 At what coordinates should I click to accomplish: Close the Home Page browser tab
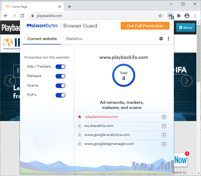click(x=59, y=7)
